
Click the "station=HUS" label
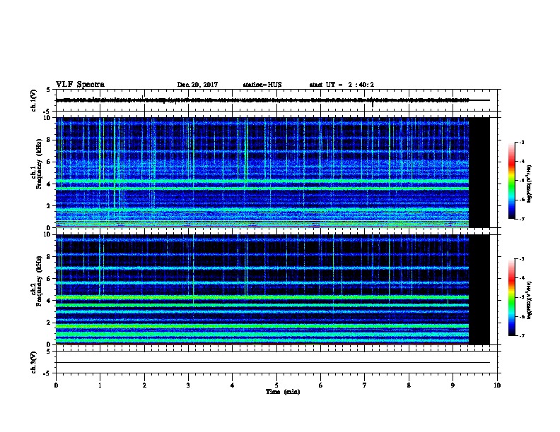262,85
